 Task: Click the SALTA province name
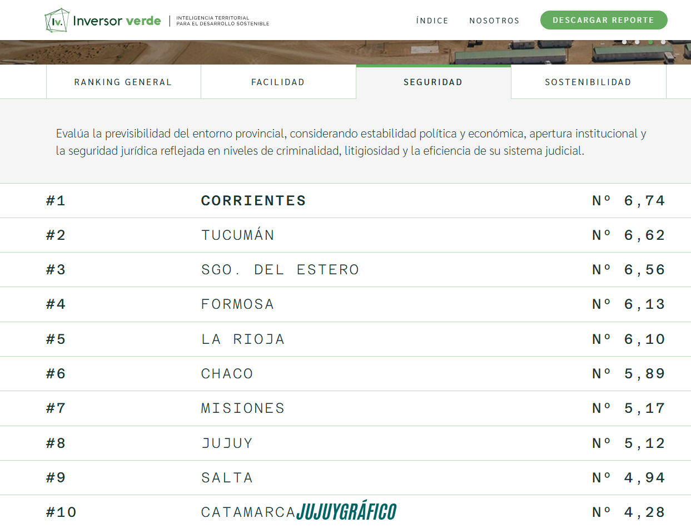tap(227, 478)
